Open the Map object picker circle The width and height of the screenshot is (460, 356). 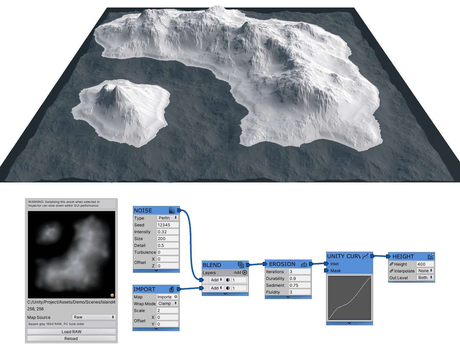point(176,297)
